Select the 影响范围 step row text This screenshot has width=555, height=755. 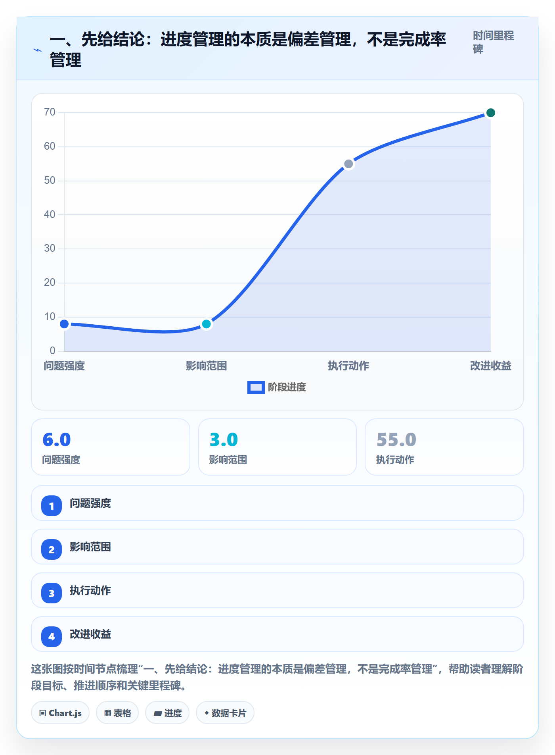(x=90, y=547)
